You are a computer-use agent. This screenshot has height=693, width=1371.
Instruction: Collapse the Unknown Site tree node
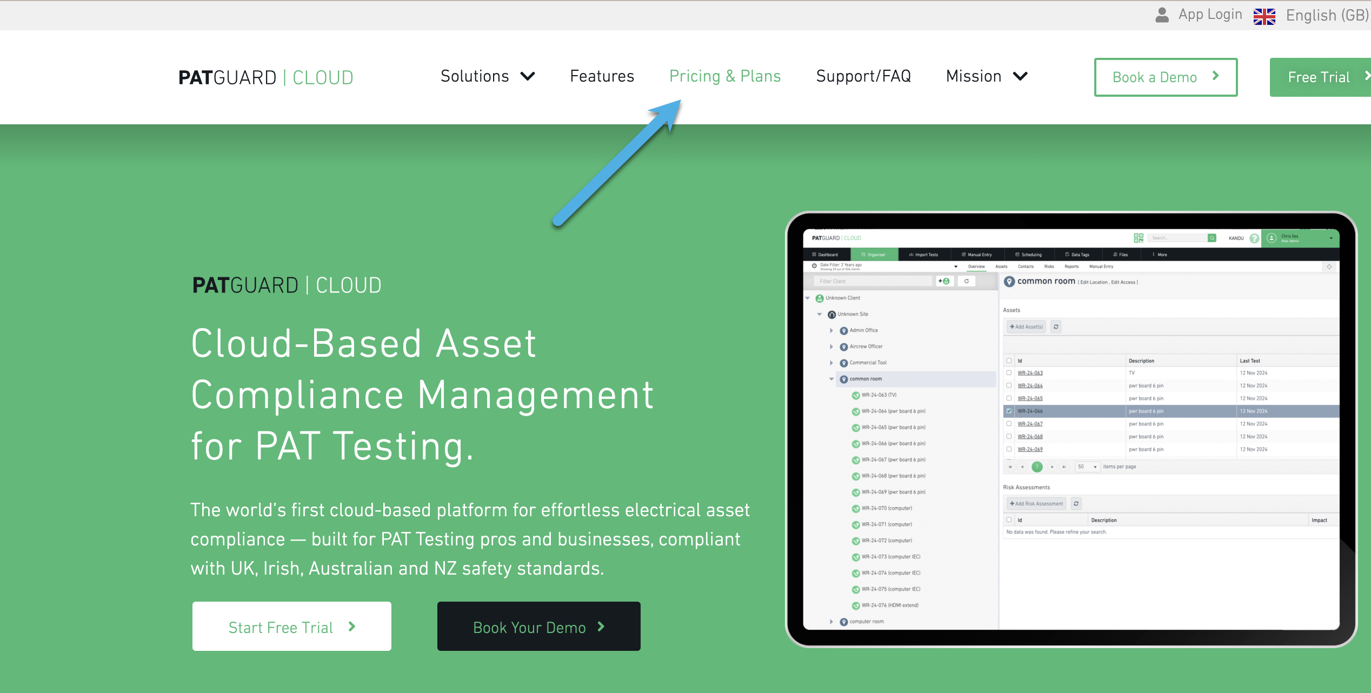click(820, 315)
